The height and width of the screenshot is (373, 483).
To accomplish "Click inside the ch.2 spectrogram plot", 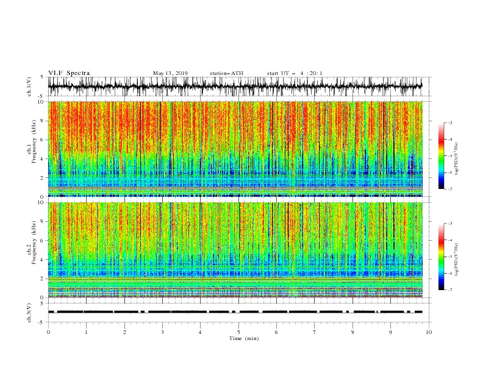I will (235, 250).
